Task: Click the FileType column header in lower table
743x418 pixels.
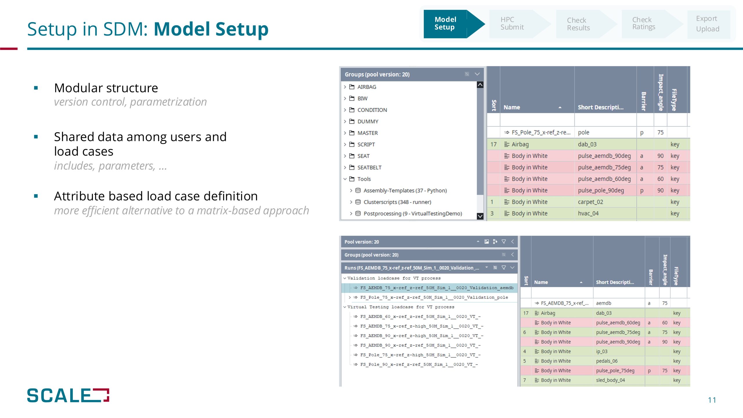Action: tap(676, 276)
